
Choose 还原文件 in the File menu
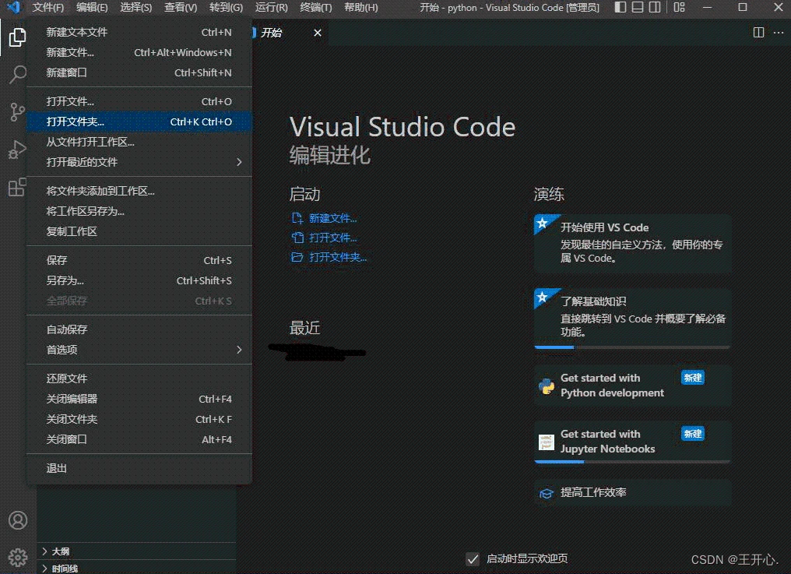coord(139,379)
